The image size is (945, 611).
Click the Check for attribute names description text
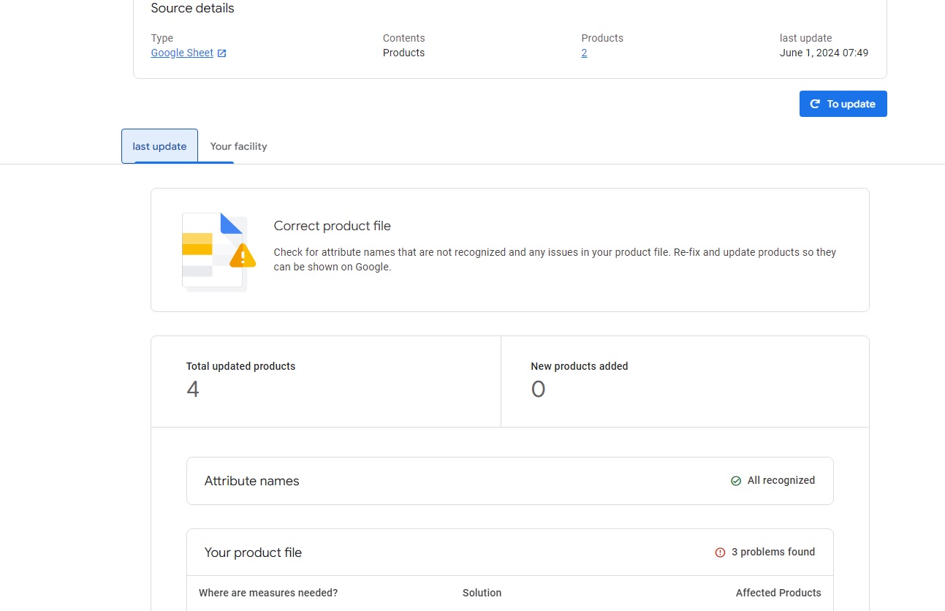click(555, 259)
